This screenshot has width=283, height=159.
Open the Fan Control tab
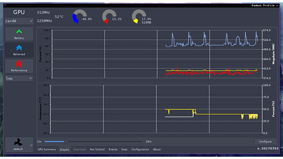pyautogui.click(x=97, y=149)
